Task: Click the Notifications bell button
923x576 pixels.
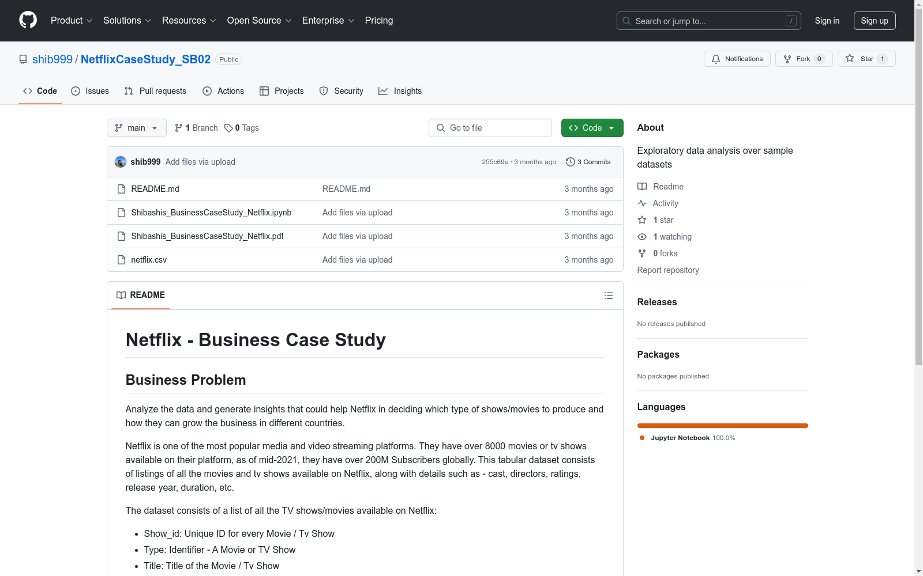Action: tap(737, 59)
